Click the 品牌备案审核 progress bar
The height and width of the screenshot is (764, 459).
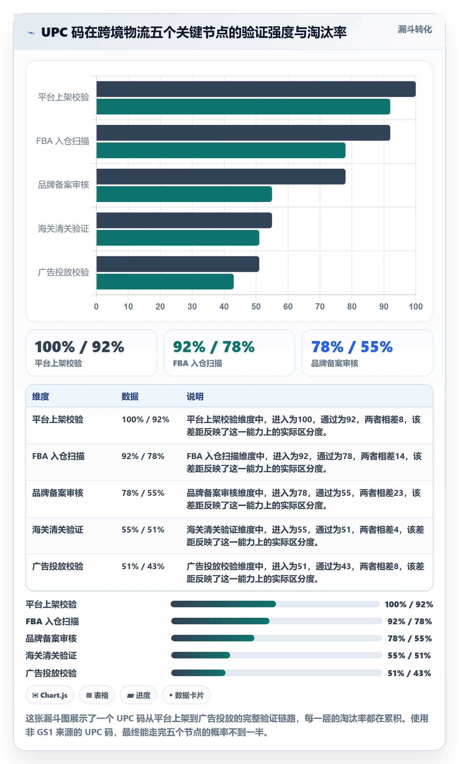click(x=276, y=638)
